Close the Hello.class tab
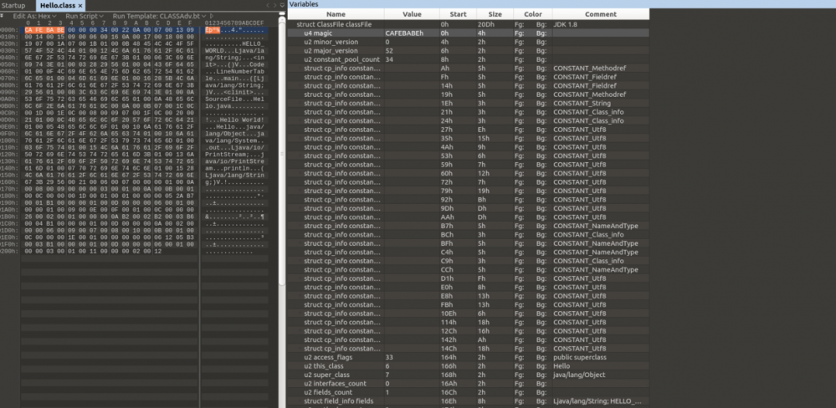This screenshot has height=408, width=836. tap(80, 6)
